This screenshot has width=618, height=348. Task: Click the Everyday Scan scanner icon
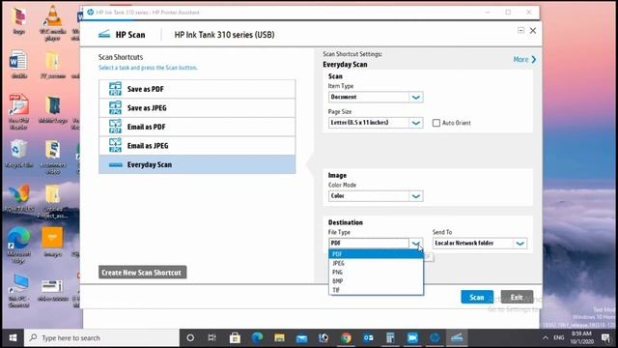116,165
